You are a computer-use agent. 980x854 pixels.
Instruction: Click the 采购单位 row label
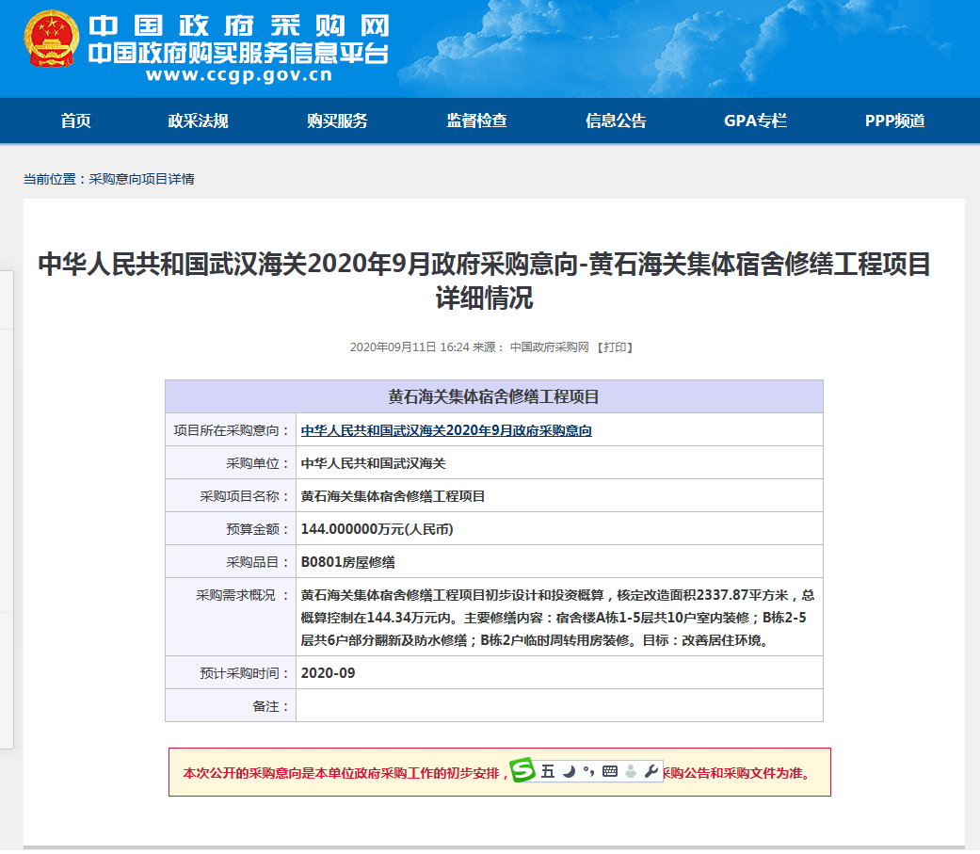click(258, 464)
